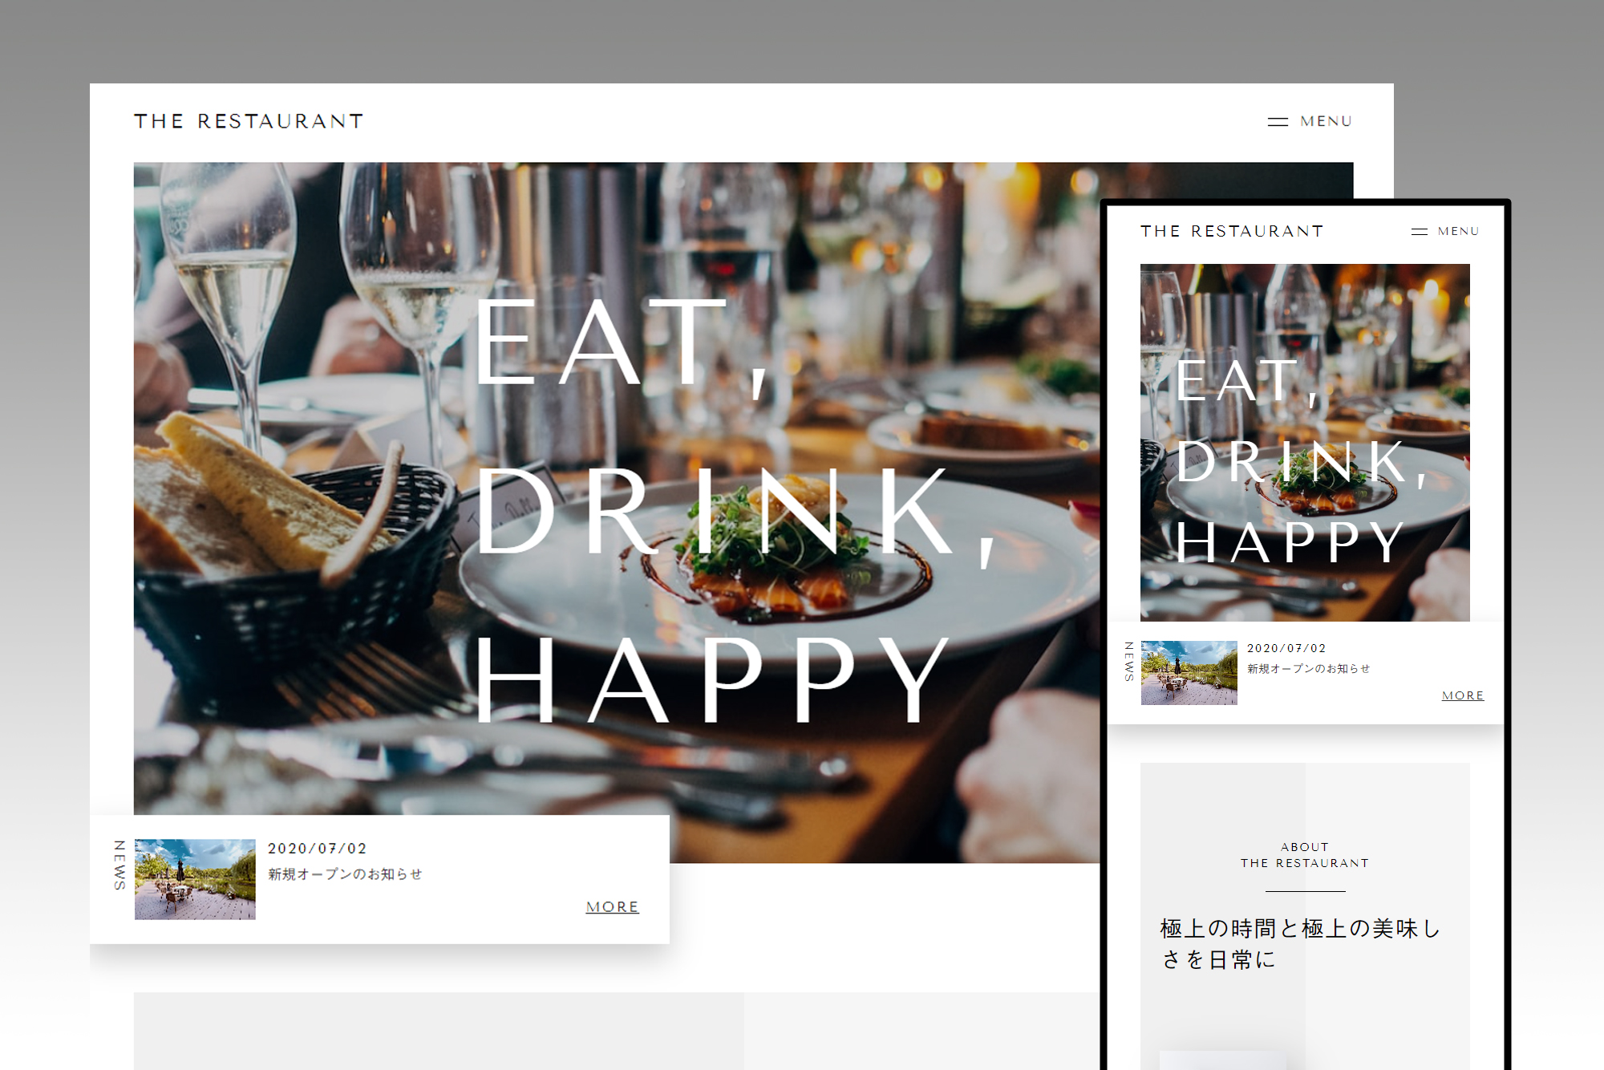The height and width of the screenshot is (1070, 1604).
Task: Open the desktop news garden thumbnail
Action: pos(195,879)
